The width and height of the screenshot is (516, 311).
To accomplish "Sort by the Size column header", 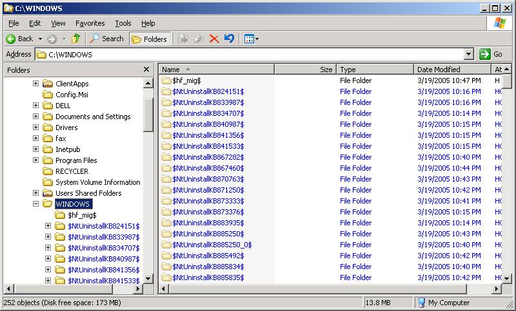I will tap(305, 70).
